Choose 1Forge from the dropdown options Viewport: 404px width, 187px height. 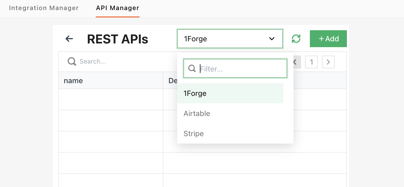coord(195,93)
